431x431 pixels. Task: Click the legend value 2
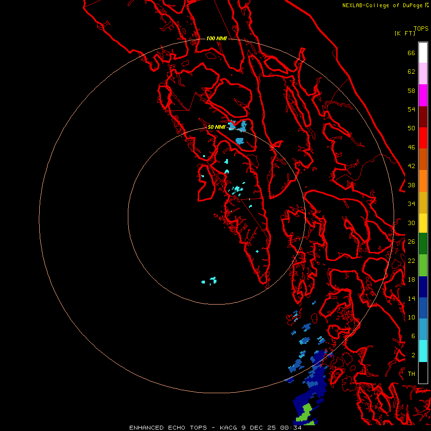[413, 355]
